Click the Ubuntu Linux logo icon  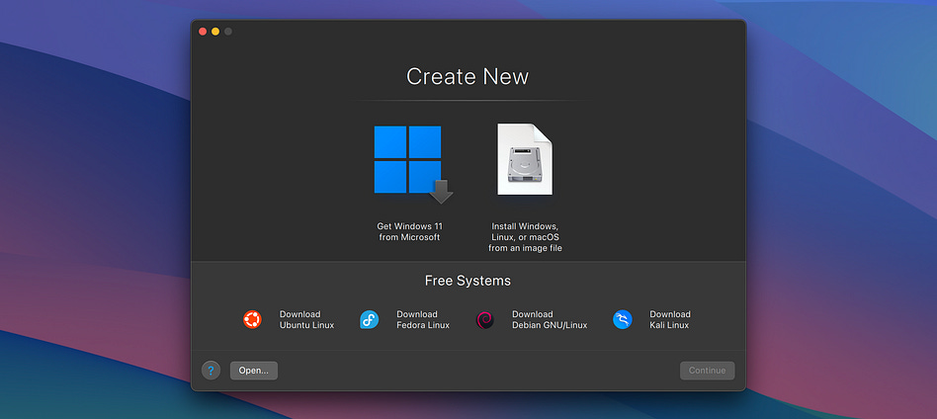click(x=252, y=320)
